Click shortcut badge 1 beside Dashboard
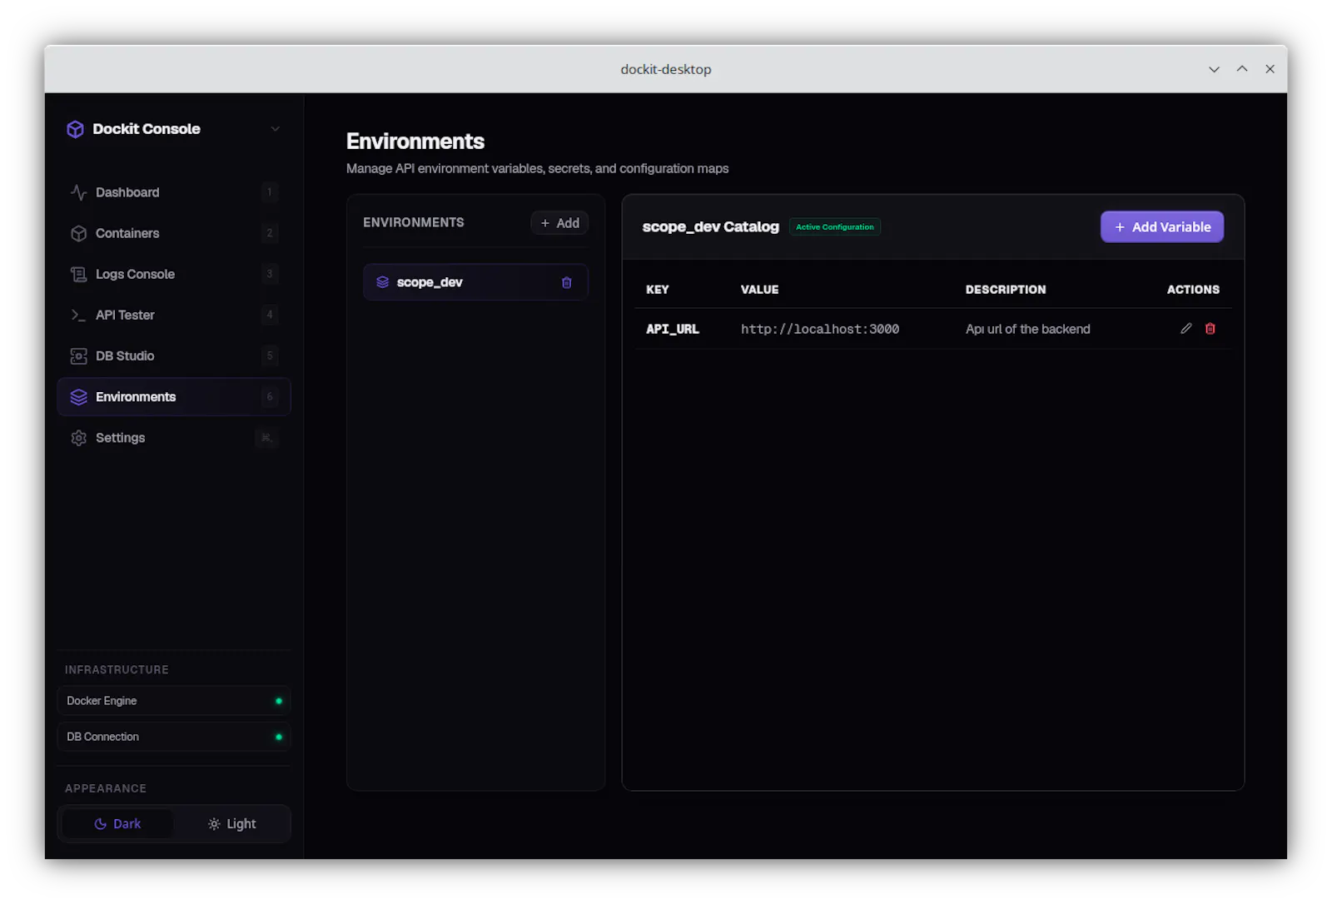 269,192
